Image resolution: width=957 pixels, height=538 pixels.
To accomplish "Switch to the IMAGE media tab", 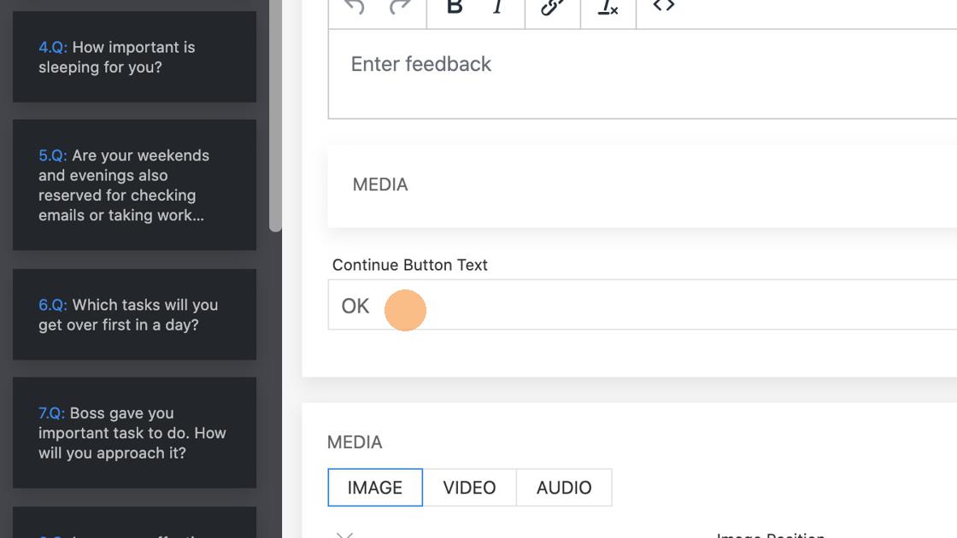I will coord(374,487).
